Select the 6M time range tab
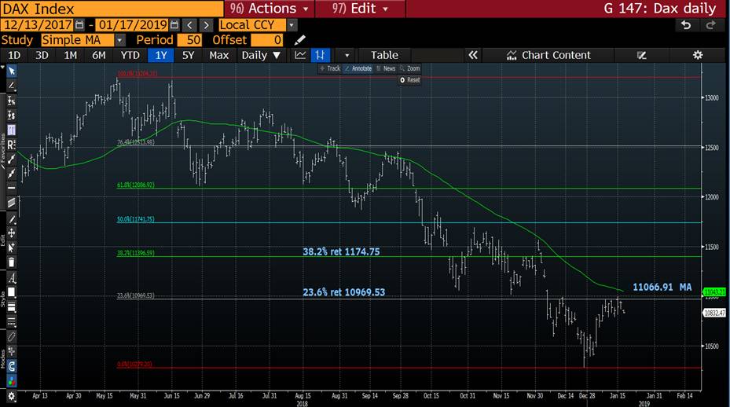Screen dimensions: 730x407 (x=99, y=56)
